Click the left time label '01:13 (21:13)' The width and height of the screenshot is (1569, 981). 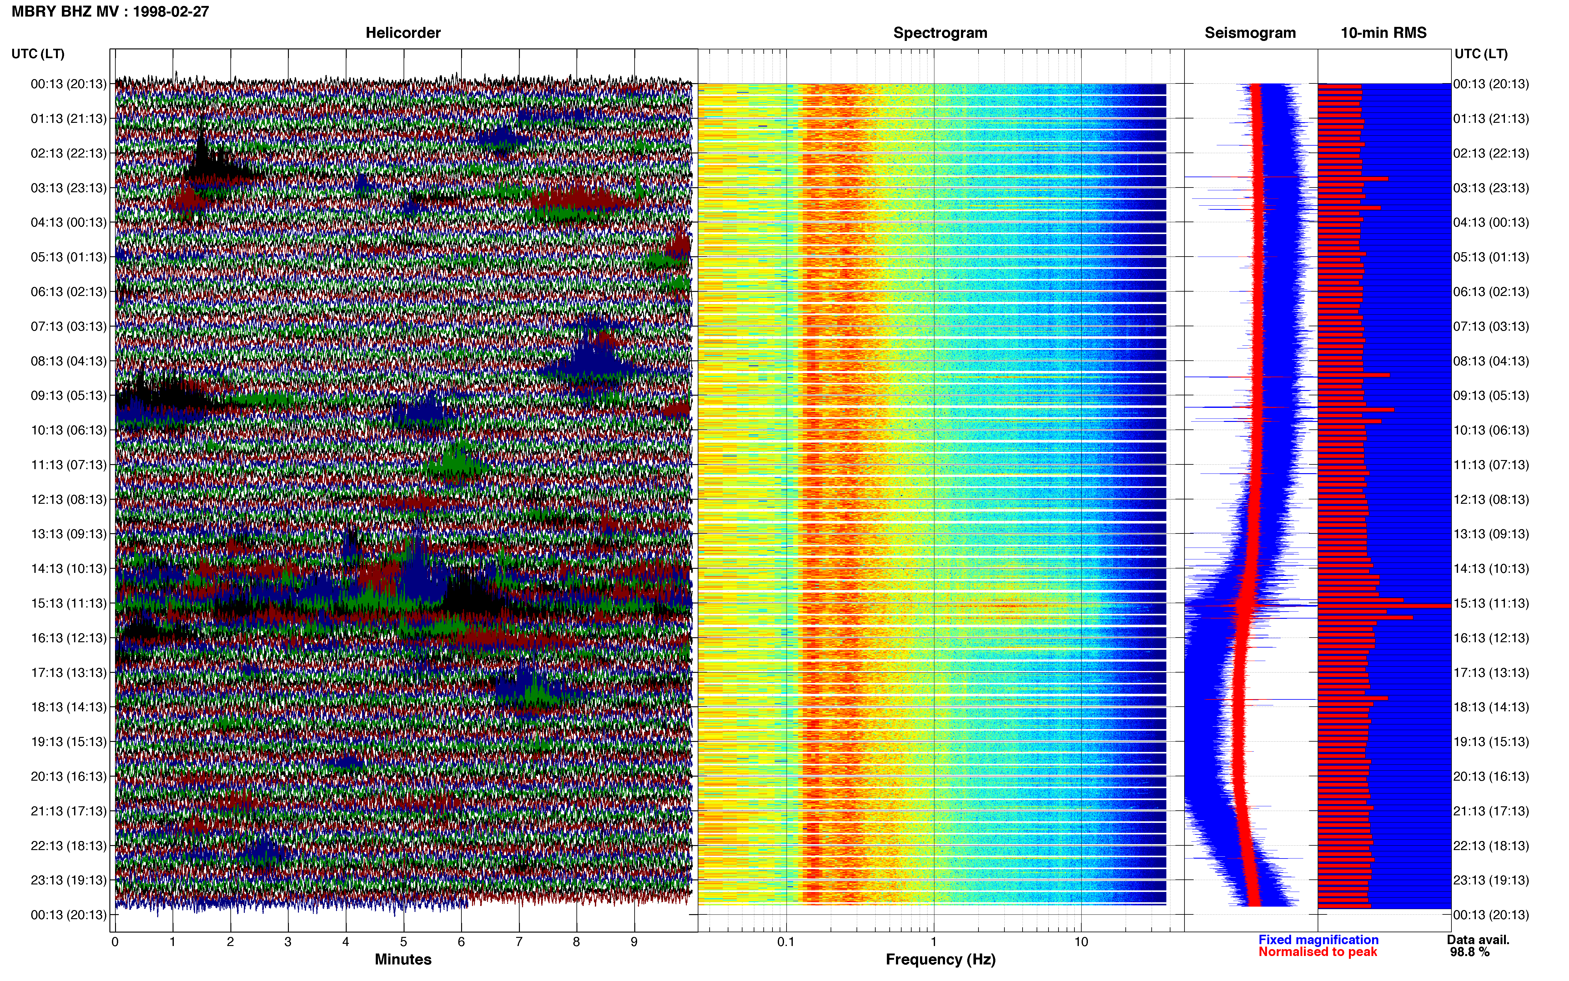69,119
